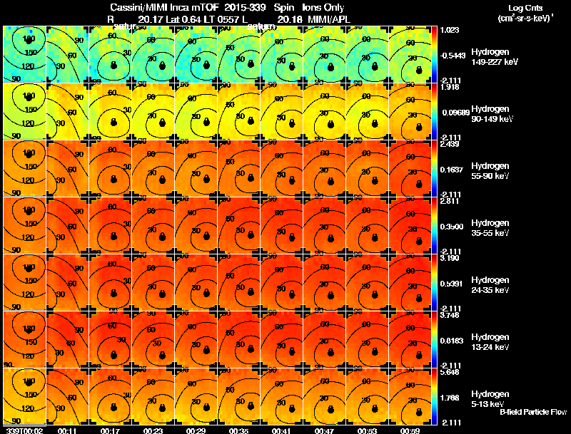The height and width of the screenshot is (434, 571).
Task: Open the 90-149 keV panel at 00:17
Action: coord(110,111)
